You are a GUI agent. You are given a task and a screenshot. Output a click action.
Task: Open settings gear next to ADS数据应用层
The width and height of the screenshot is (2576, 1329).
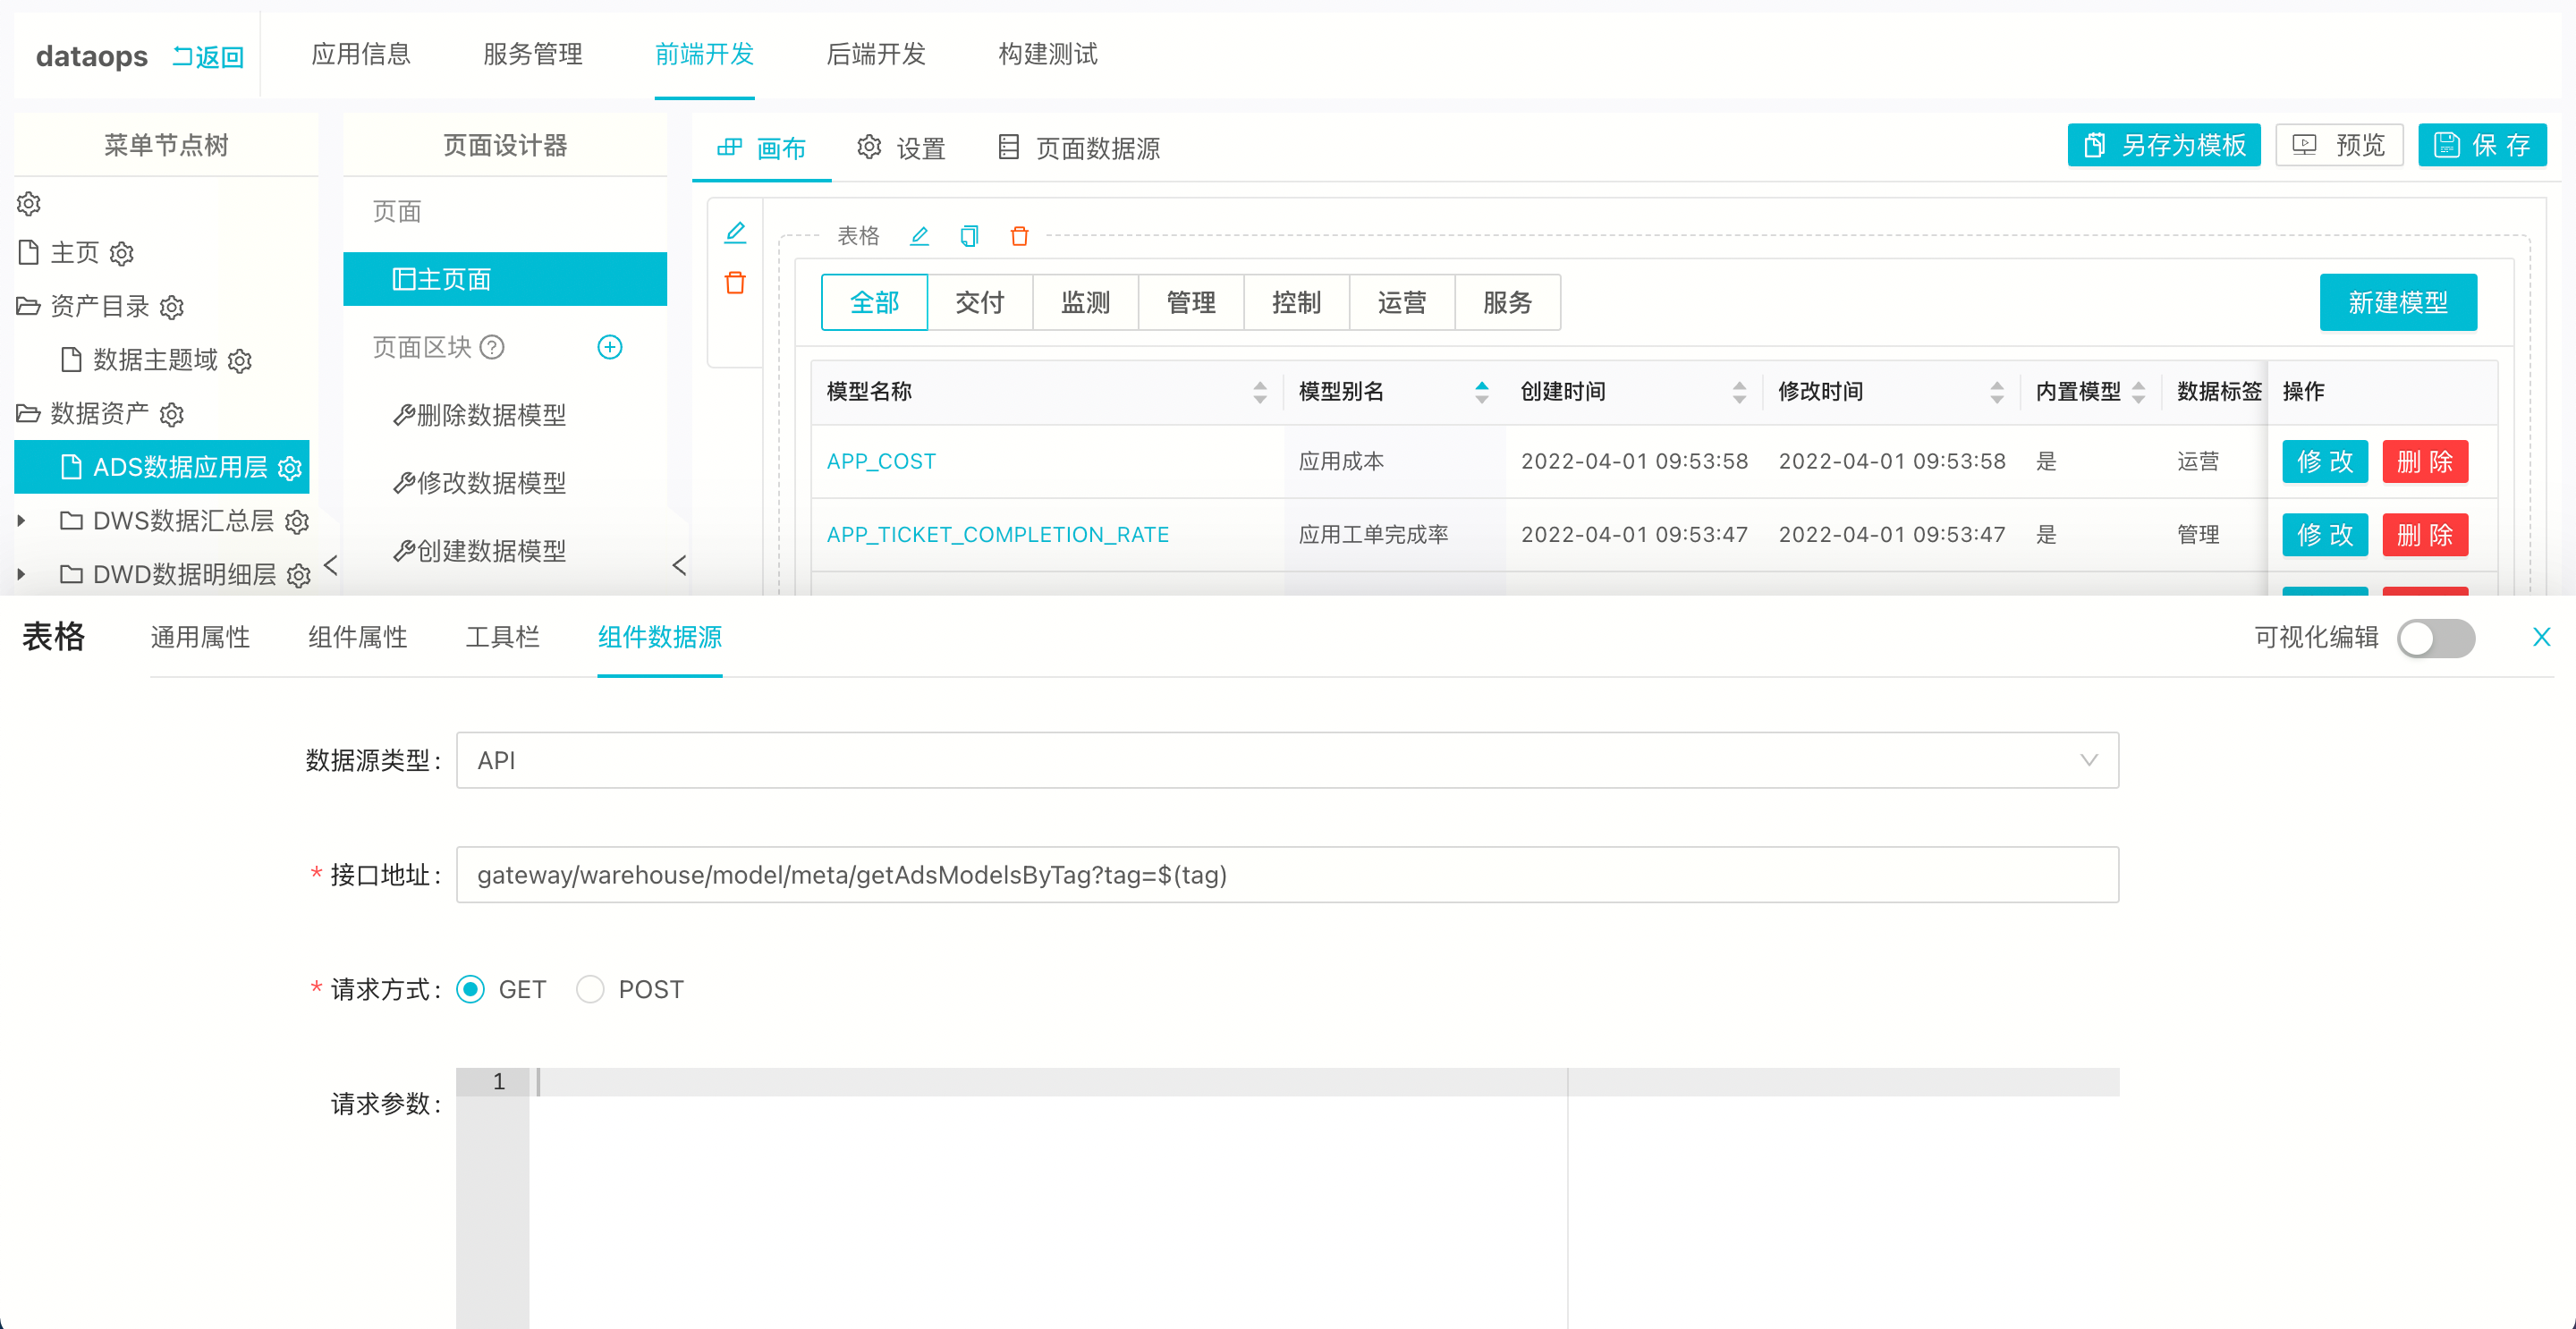pyautogui.click(x=290, y=467)
